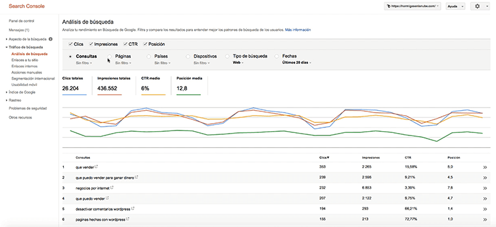Select the Tipo de búsqueda radio button
The height and width of the screenshot is (227, 496).
click(227, 56)
